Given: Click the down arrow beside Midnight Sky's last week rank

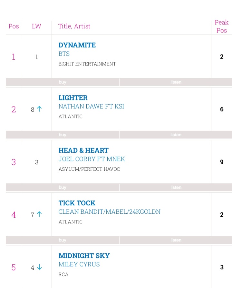Looking at the screenshot, I should pyautogui.click(x=39, y=267).
